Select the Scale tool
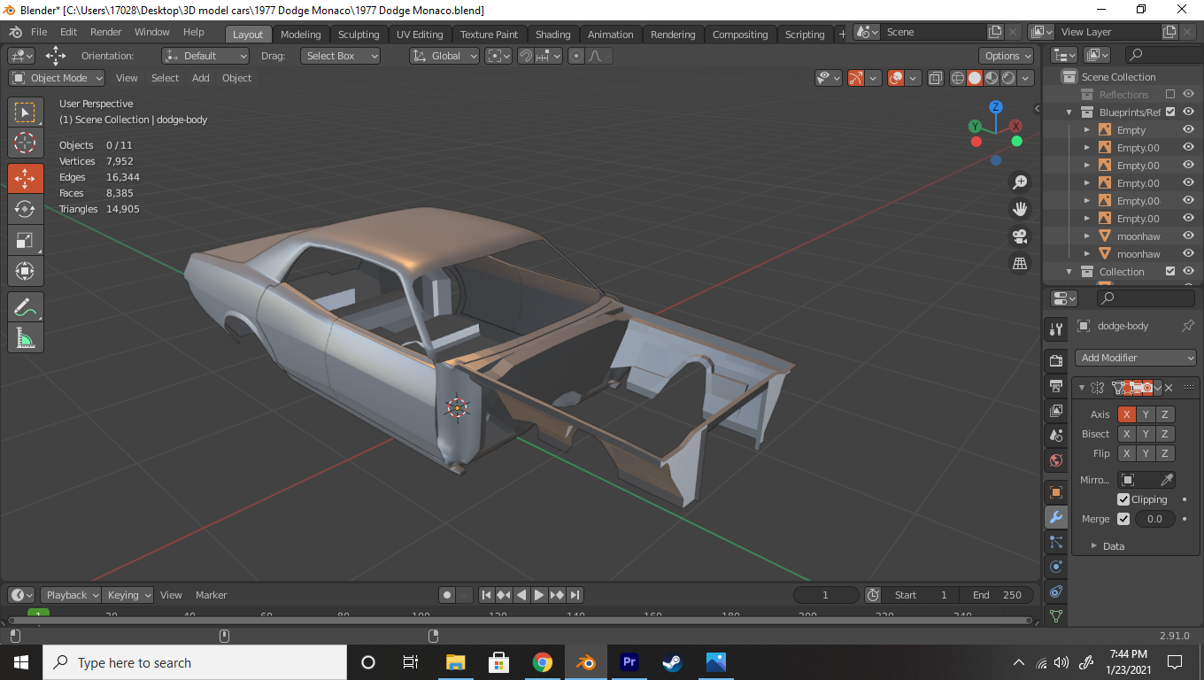Image resolution: width=1204 pixels, height=680 pixels. (25, 240)
